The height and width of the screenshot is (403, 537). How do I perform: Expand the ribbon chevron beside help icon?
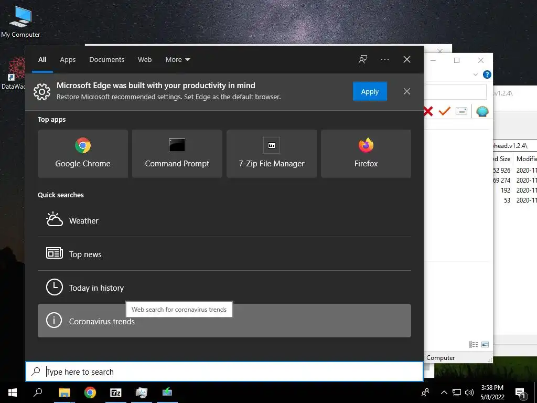coord(475,75)
